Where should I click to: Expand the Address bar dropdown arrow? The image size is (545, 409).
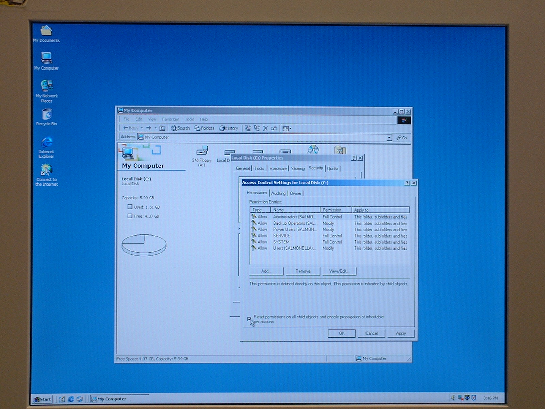tap(389, 138)
